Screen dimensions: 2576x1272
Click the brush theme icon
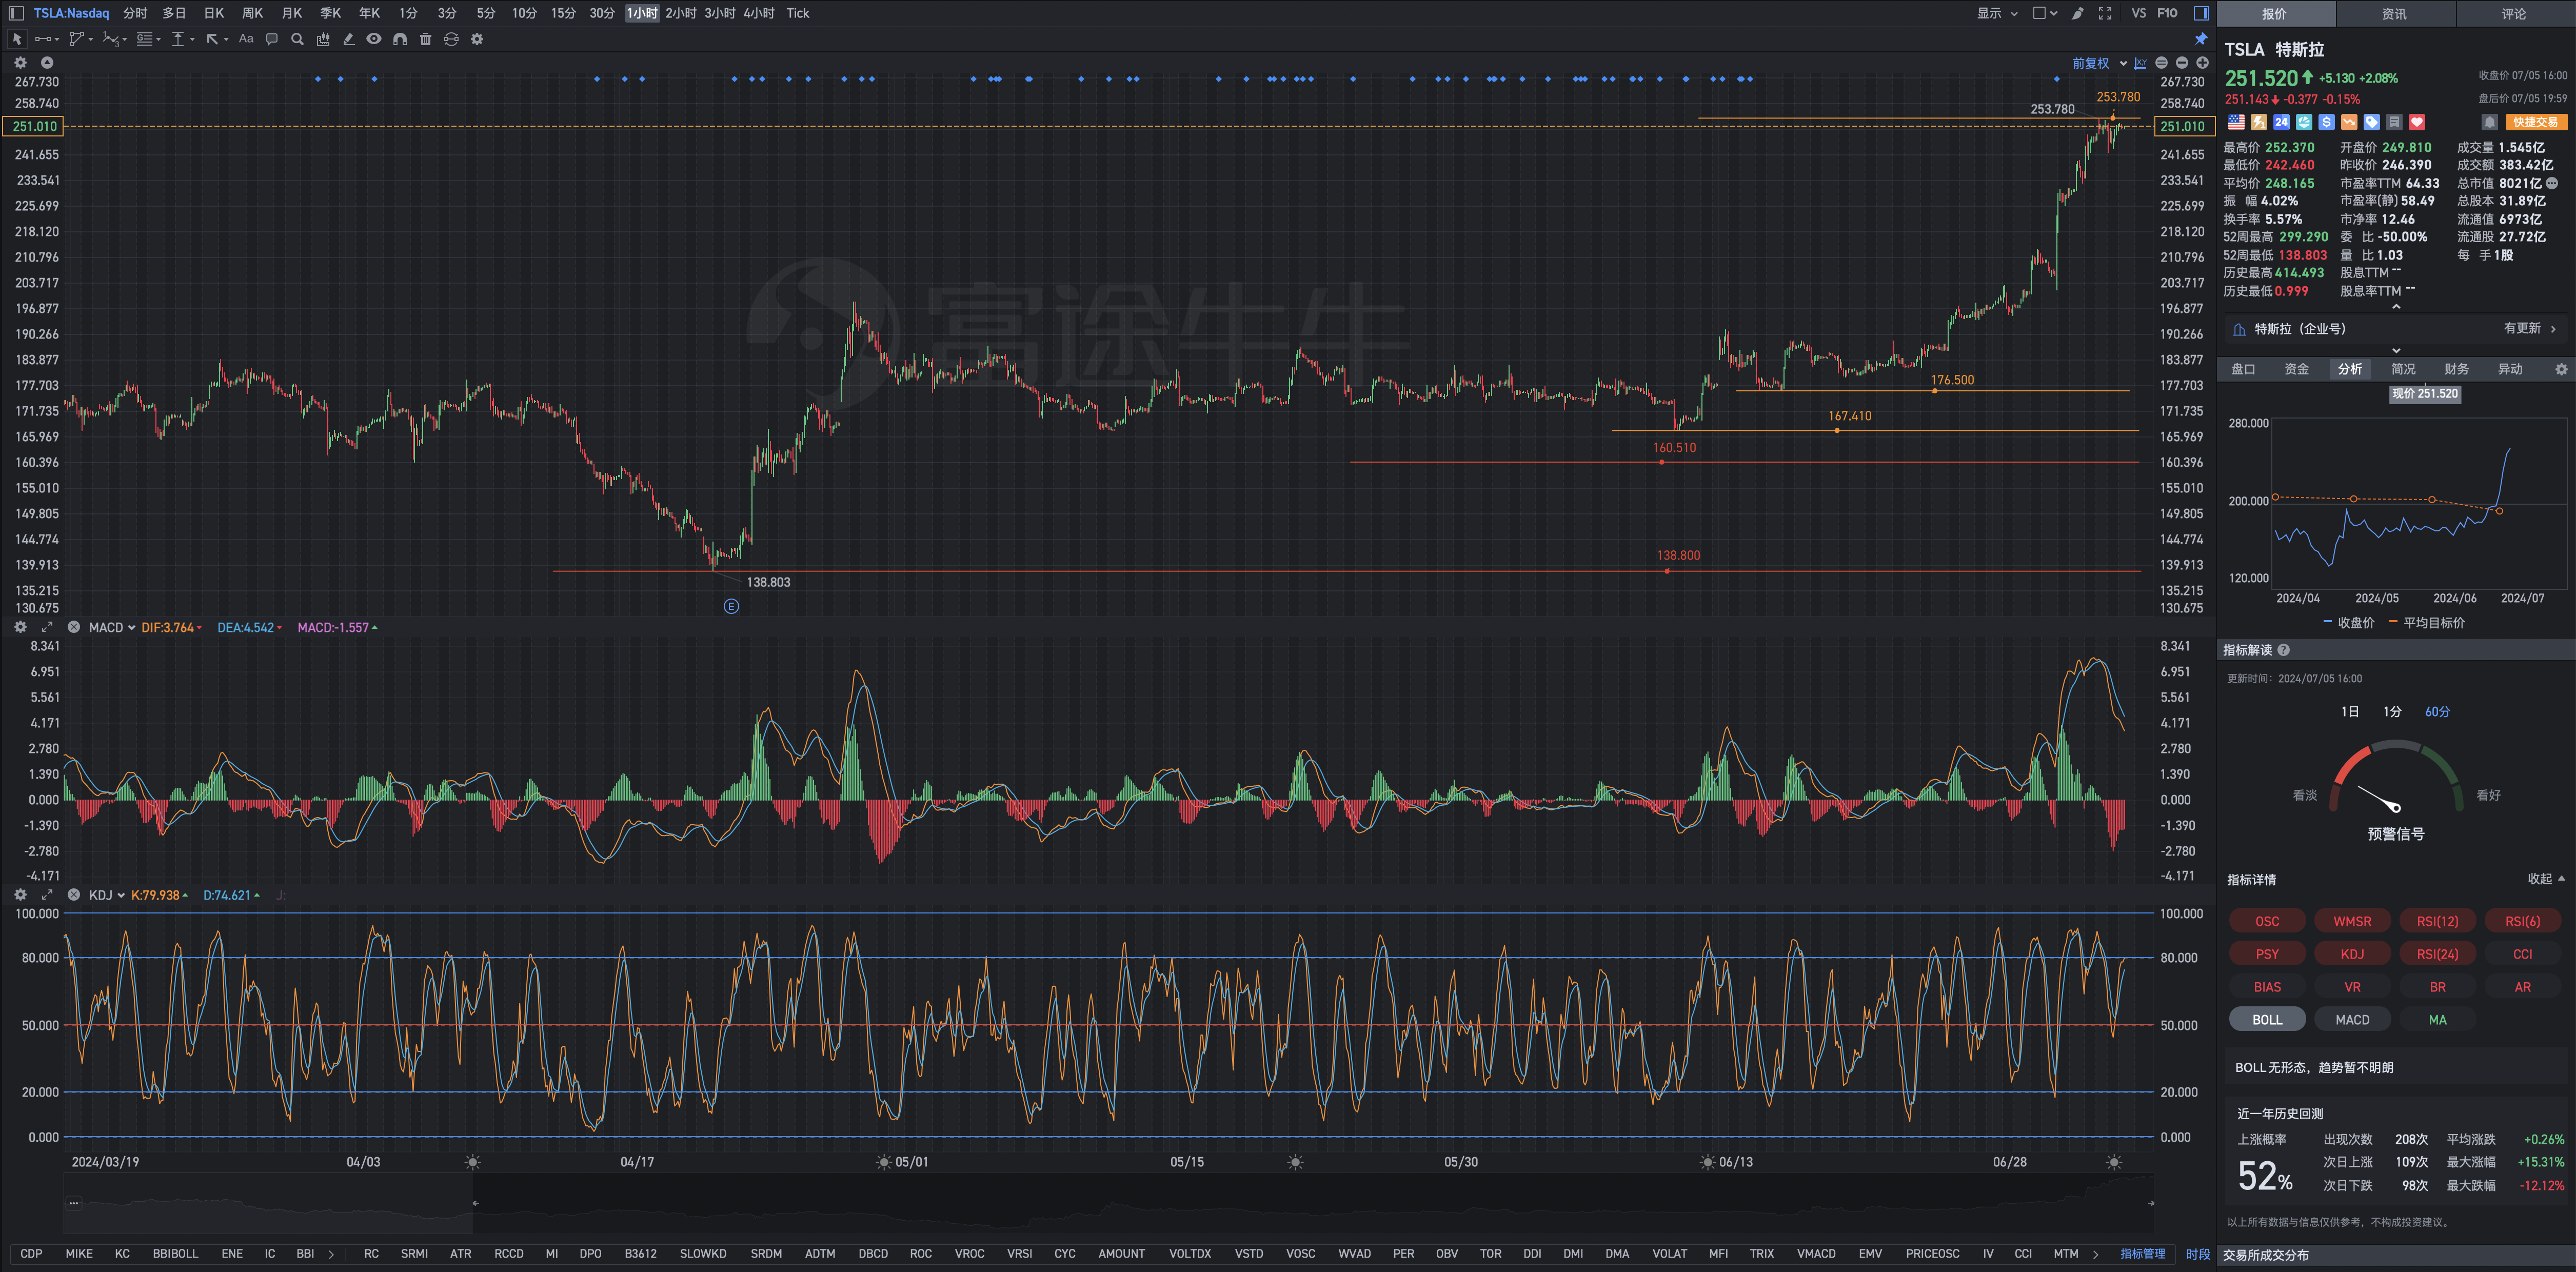point(2078,13)
